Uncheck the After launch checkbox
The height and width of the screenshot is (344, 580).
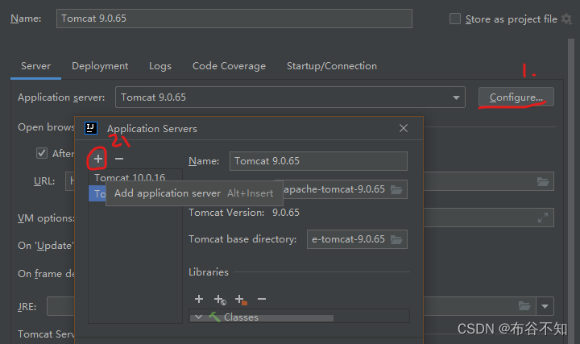(x=42, y=153)
